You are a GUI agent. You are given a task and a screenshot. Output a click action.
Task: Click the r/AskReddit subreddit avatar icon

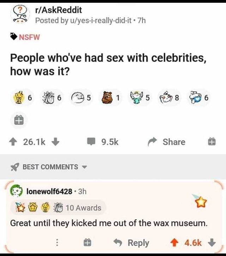(x=18, y=14)
